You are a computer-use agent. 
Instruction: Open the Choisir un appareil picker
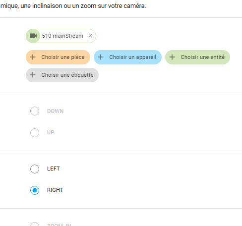pos(127,57)
